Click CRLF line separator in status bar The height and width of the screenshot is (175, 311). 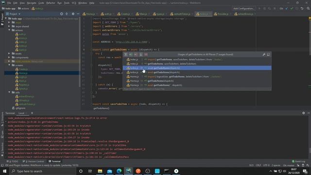pos(258,165)
